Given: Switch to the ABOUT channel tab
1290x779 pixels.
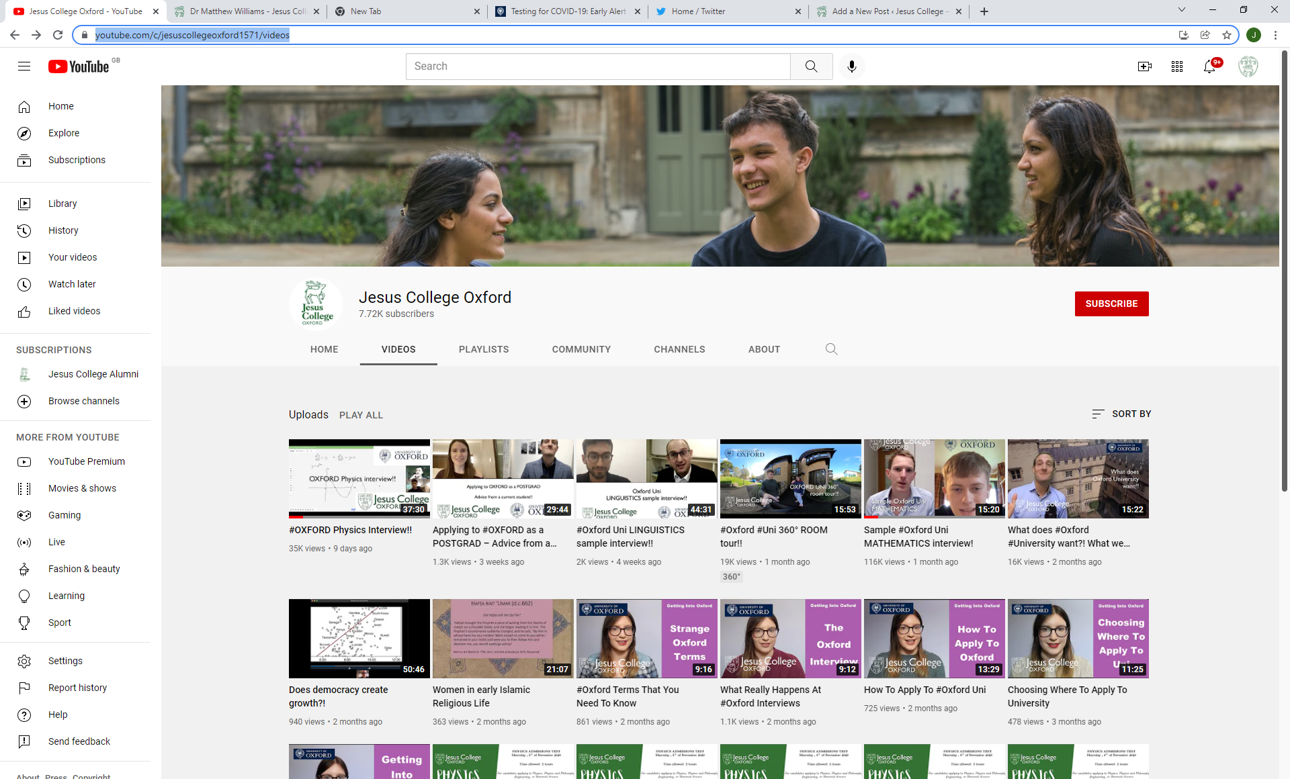Looking at the screenshot, I should click(x=764, y=349).
